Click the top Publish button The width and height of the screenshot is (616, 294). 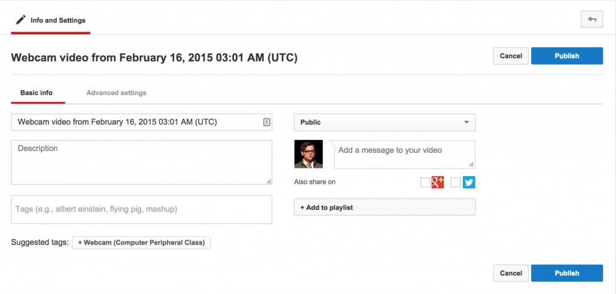[x=567, y=56]
